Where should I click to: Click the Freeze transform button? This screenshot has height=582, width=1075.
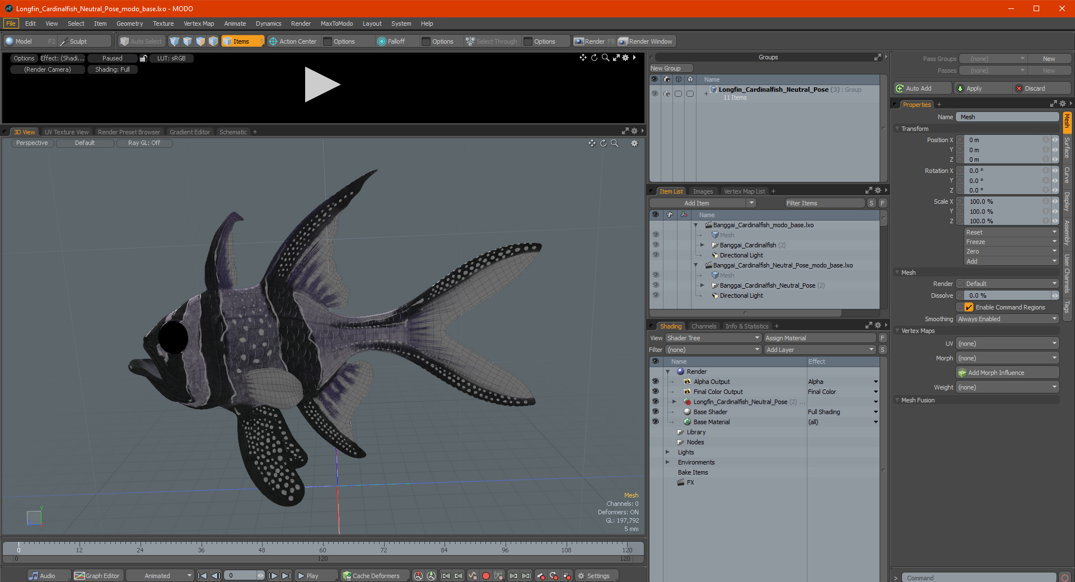click(1011, 242)
